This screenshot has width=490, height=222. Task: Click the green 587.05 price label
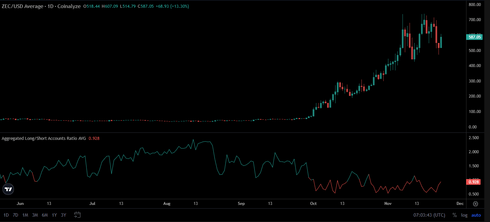pos(475,37)
